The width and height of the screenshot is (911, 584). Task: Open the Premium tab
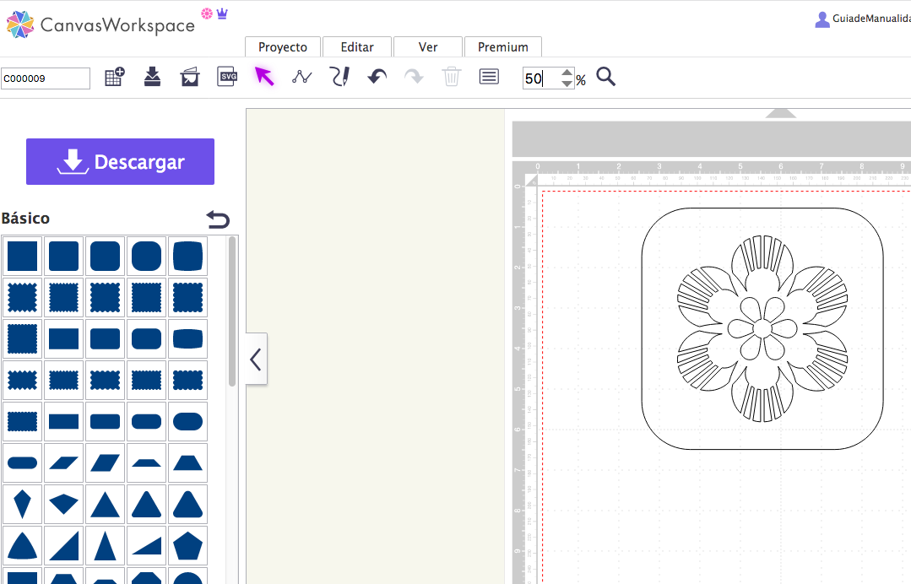[x=502, y=47]
